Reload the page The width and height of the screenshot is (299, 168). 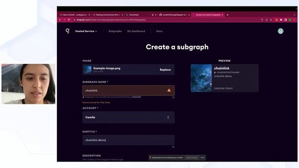click(x=69, y=20)
